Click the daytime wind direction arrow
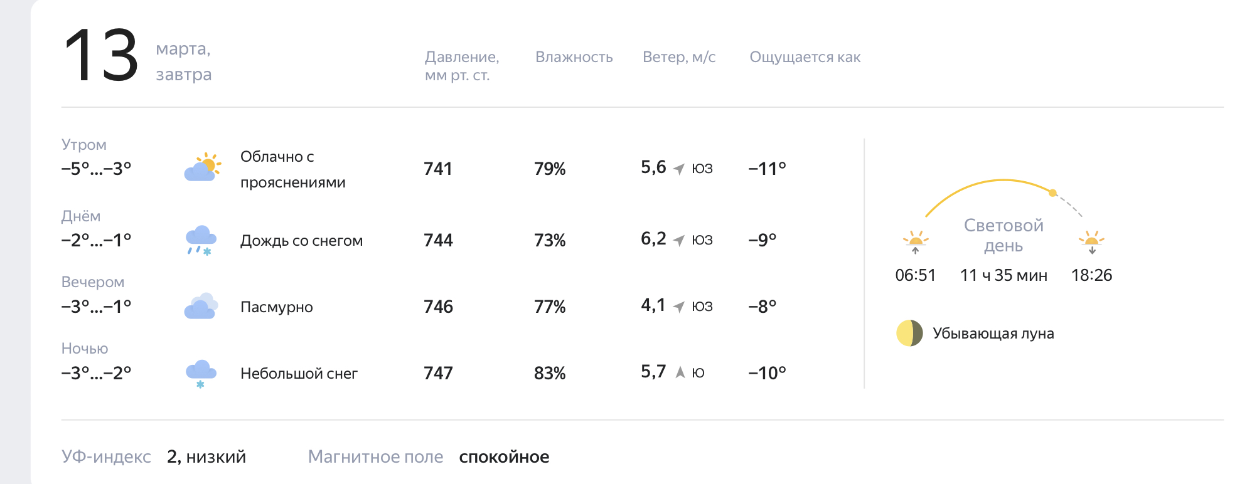The height and width of the screenshot is (484, 1247). pyautogui.click(x=679, y=240)
